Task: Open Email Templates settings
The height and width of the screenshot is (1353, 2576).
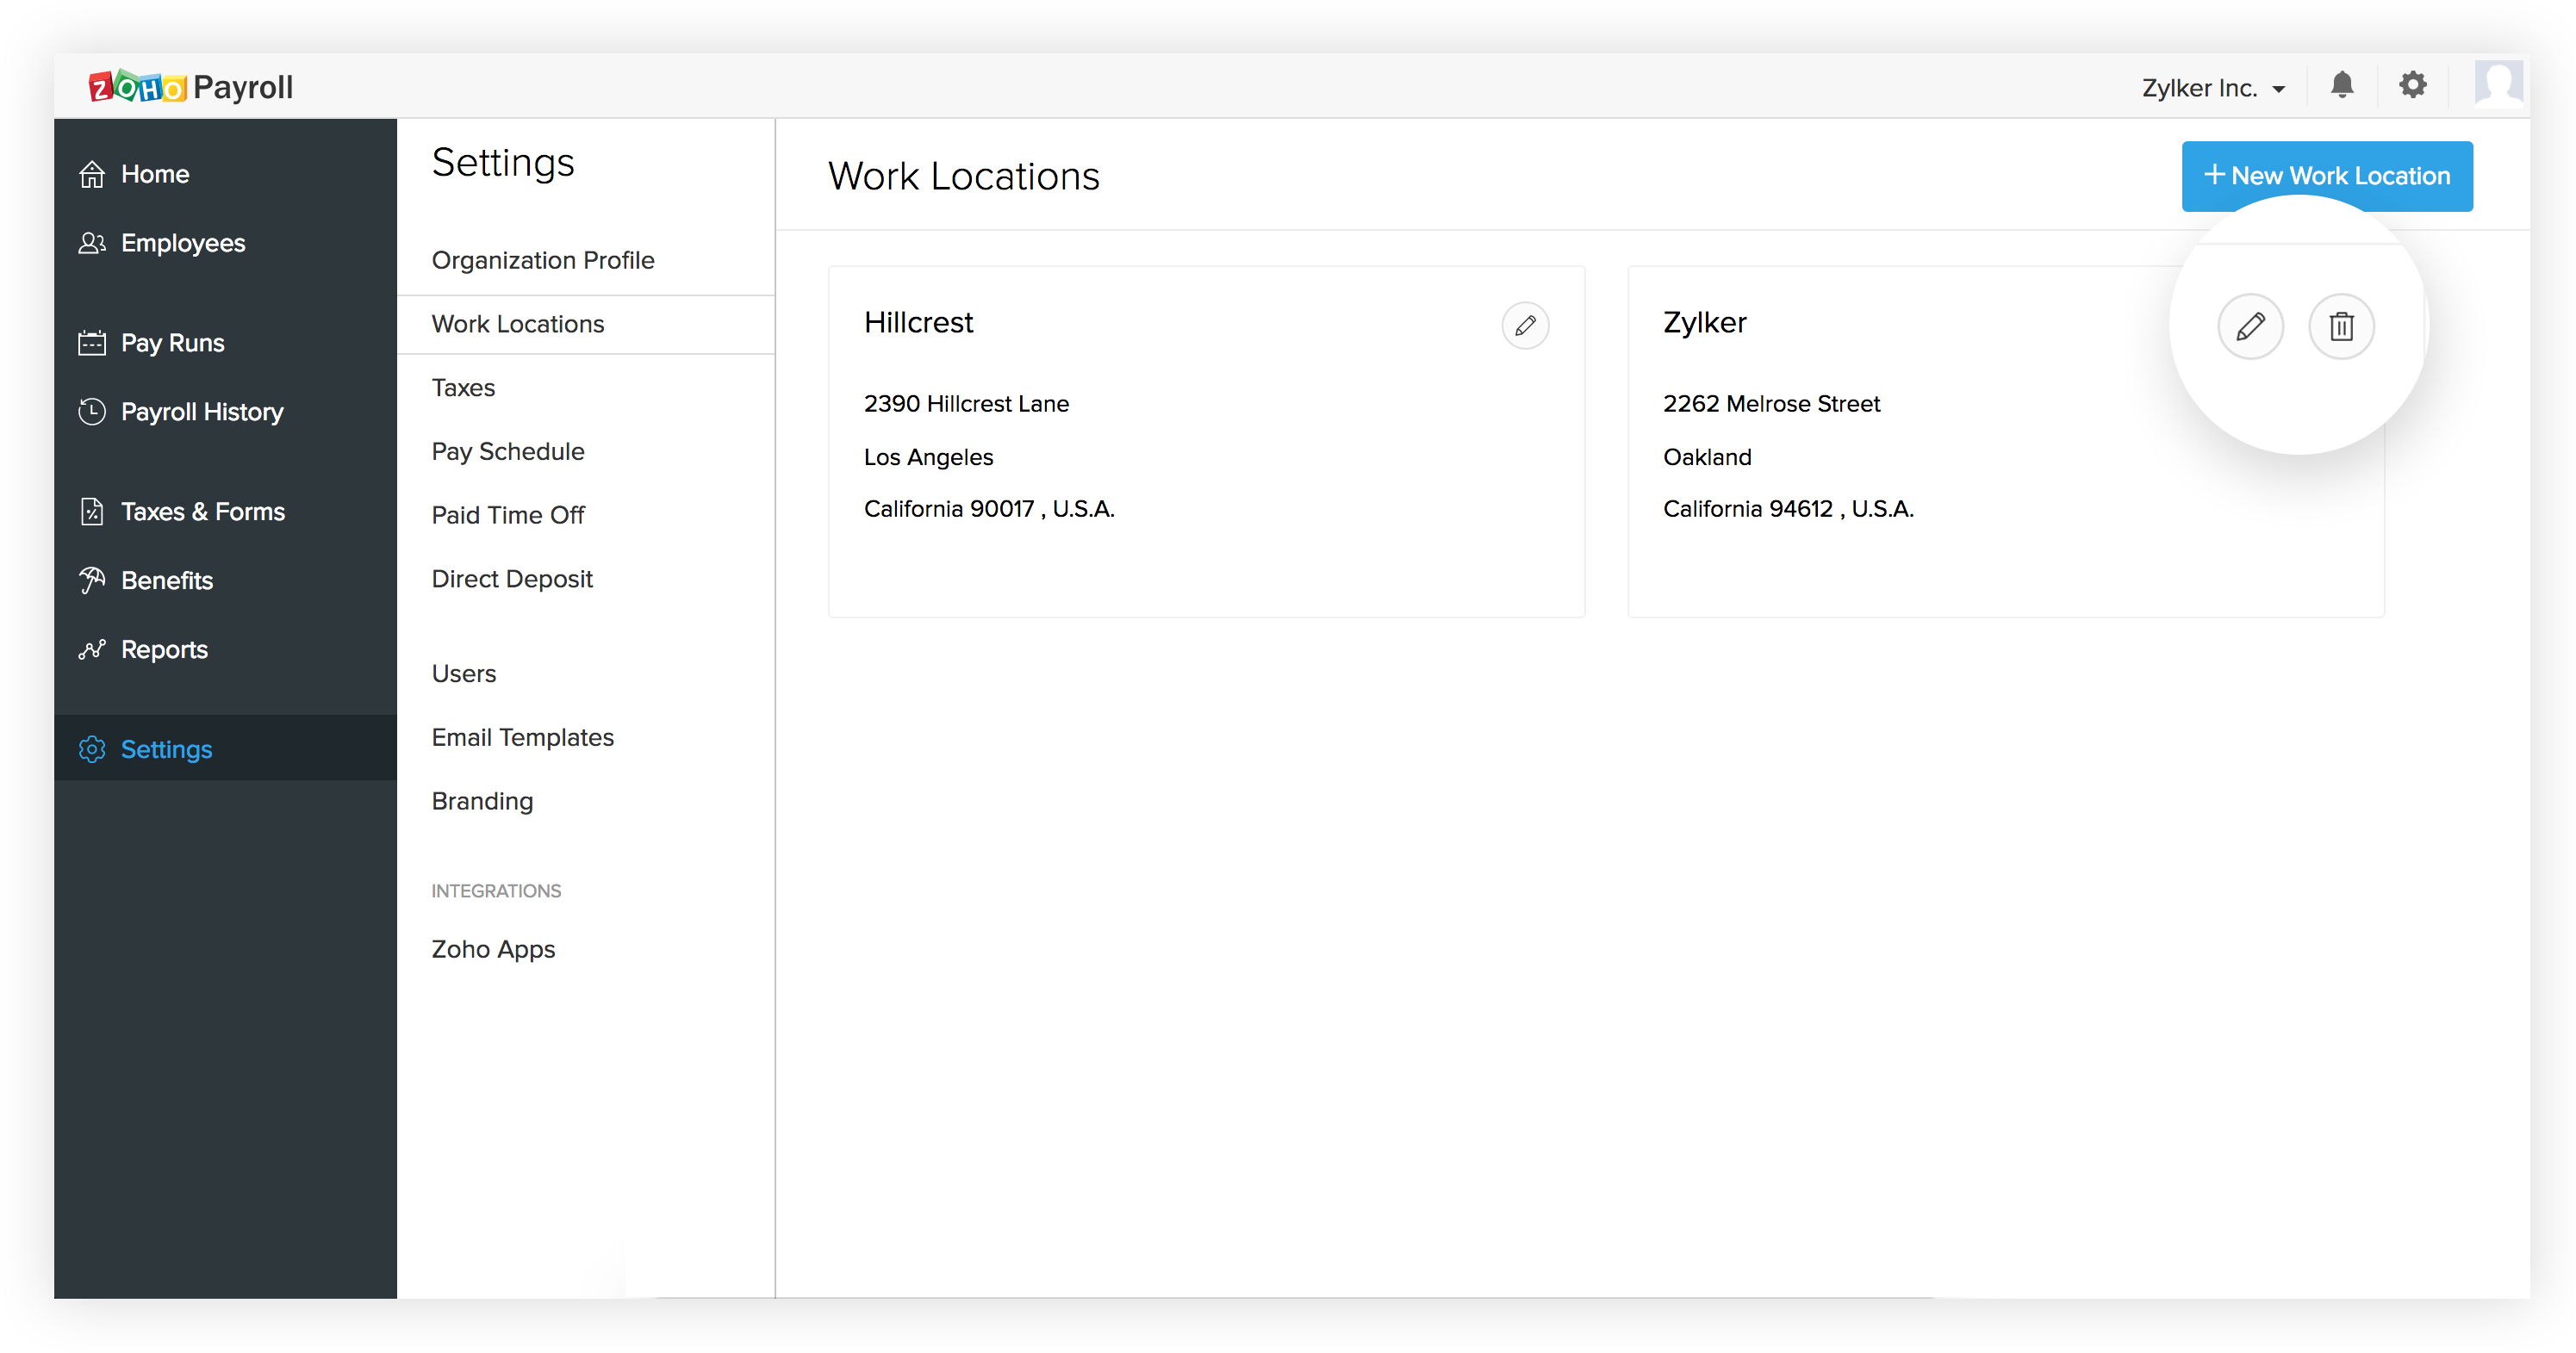Action: coord(522,737)
